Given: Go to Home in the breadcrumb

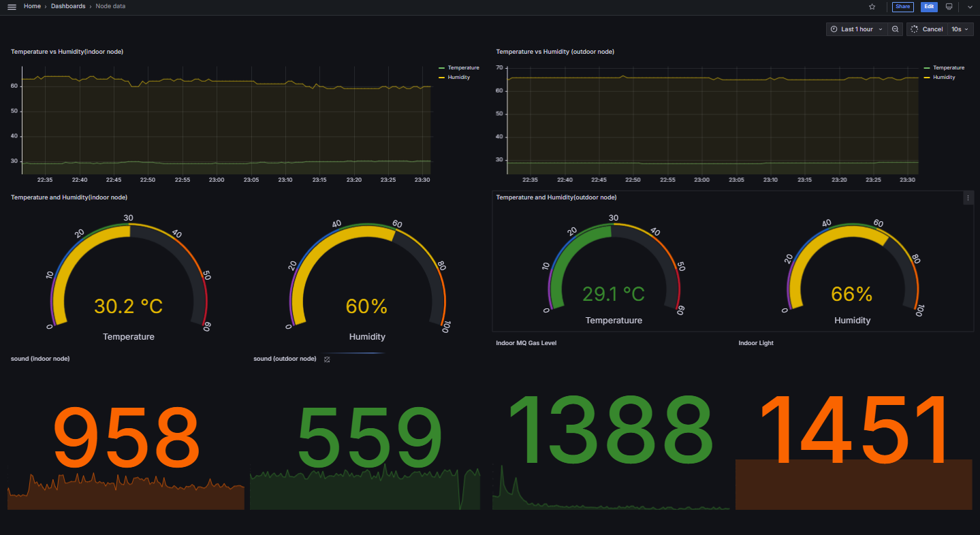Looking at the screenshot, I should click(x=32, y=6).
